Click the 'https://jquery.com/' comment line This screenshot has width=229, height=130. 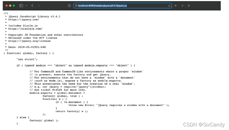coord(24,19)
